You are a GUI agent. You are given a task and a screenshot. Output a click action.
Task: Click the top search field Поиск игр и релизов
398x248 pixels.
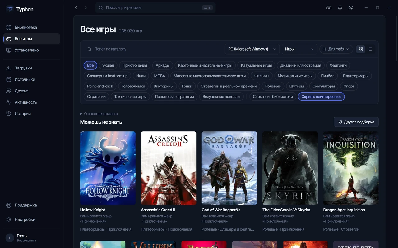[155, 7]
